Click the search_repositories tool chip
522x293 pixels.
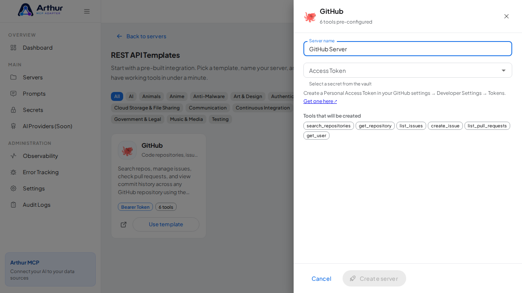pos(329,126)
